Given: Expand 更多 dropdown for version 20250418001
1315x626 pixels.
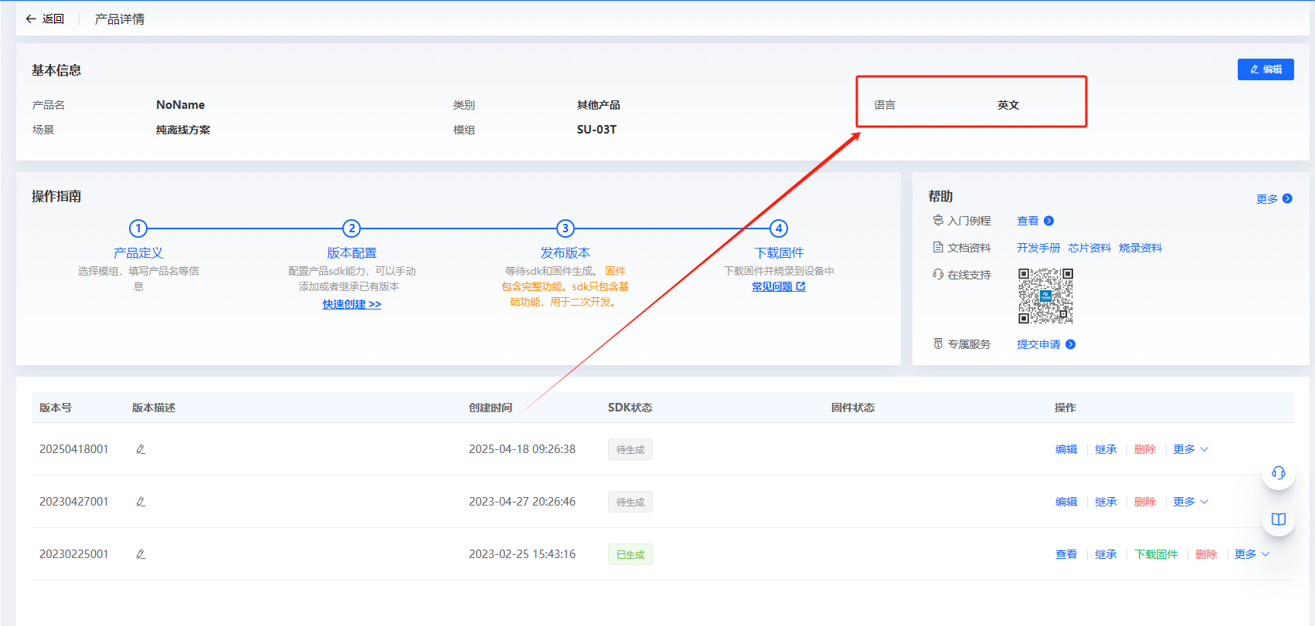Looking at the screenshot, I should click(1190, 449).
